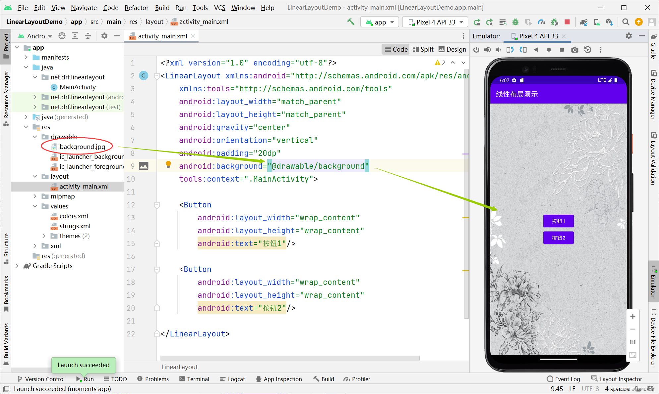Stop the running app

(567, 22)
